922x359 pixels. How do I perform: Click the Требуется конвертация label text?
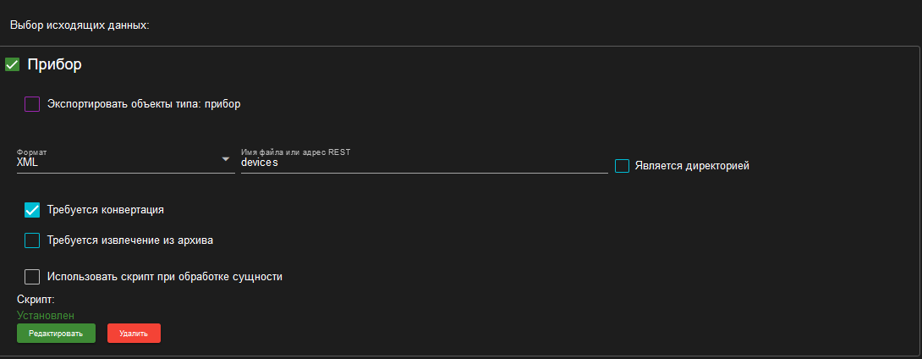tap(105, 210)
